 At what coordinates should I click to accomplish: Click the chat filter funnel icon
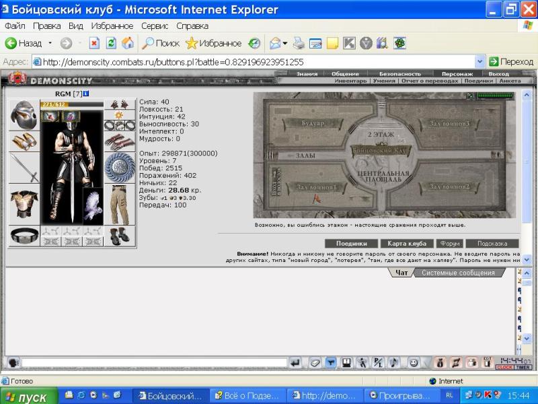[x=331, y=362]
